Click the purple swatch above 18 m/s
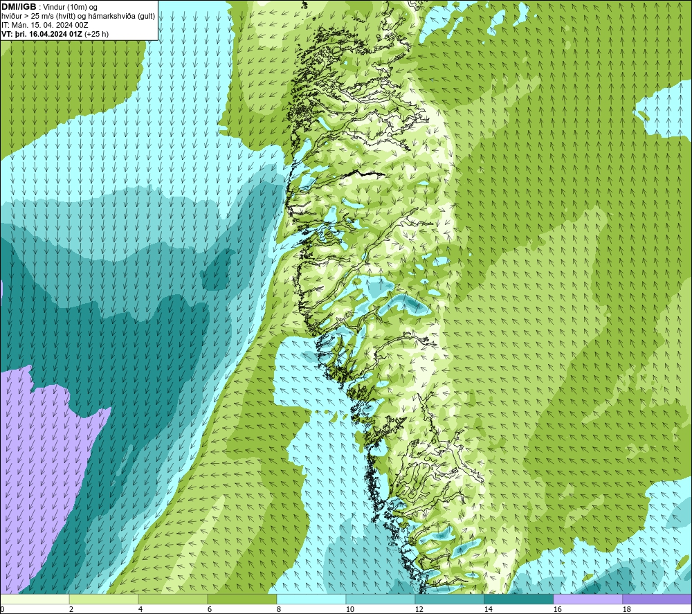This screenshot has height=614, width=692. 657,599
